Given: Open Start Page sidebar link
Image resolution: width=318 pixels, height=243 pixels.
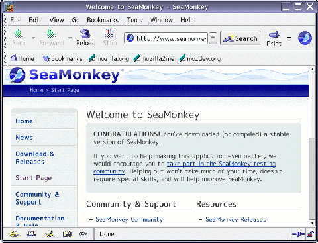Looking at the screenshot, I should (33, 178).
